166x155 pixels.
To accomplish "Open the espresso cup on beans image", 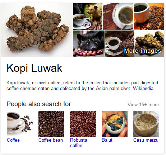I will [120, 44].
